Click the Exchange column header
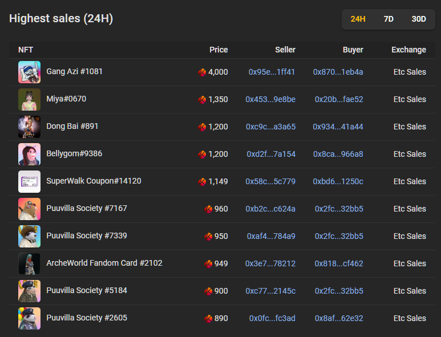441x337 pixels. (x=408, y=50)
